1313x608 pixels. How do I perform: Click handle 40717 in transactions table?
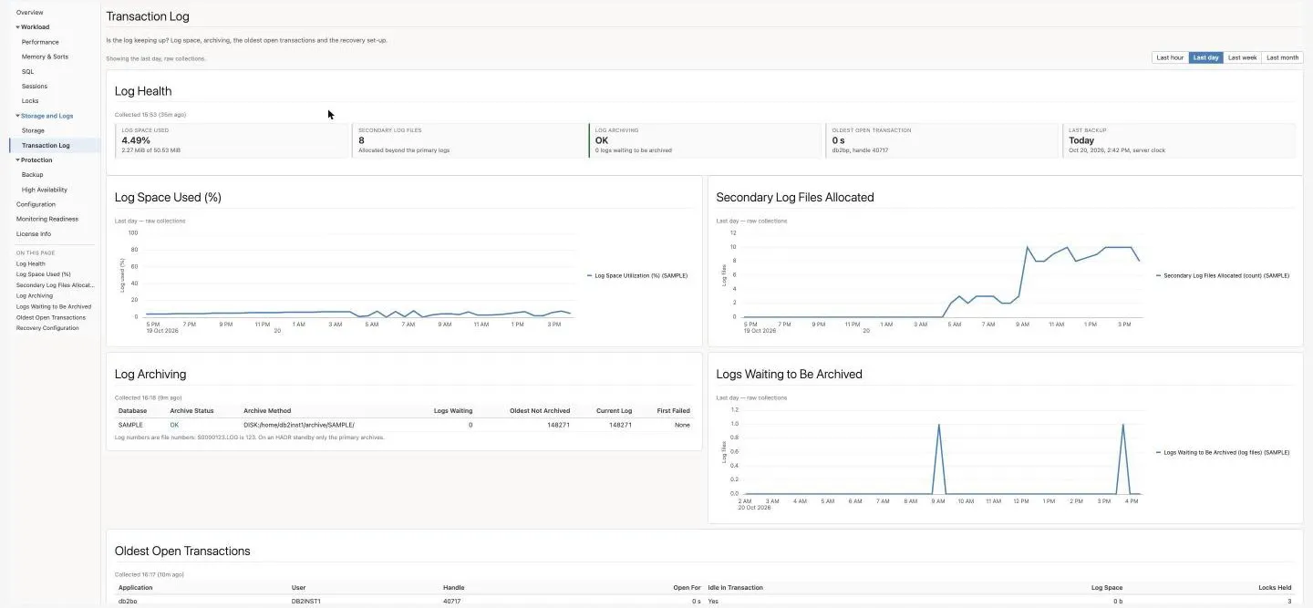(453, 602)
